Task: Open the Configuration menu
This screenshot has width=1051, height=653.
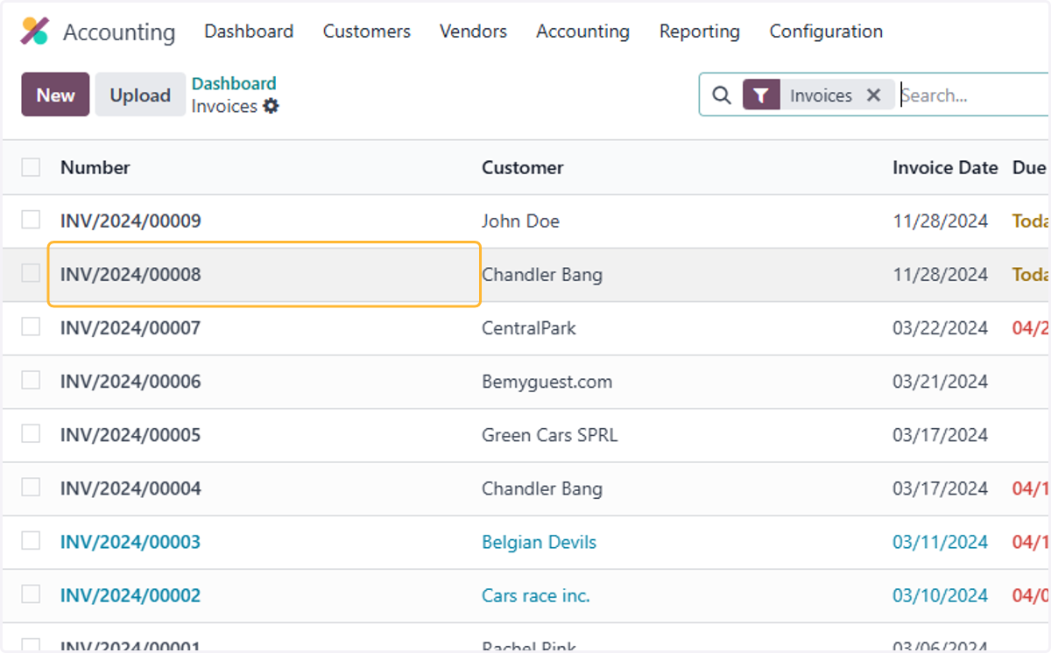Action: (x=826, y=32)
